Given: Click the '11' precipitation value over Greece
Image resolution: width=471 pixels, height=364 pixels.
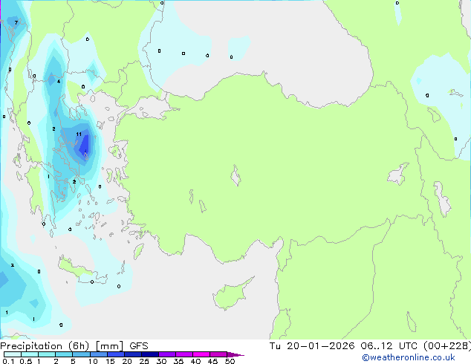Looking at the screenshot, I should 79,134.
